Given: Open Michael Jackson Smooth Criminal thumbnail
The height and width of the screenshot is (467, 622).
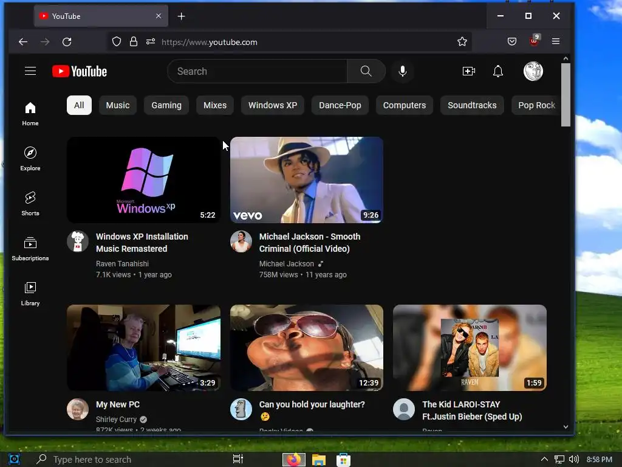Looking at the screenshot, I should click(307, 180).
